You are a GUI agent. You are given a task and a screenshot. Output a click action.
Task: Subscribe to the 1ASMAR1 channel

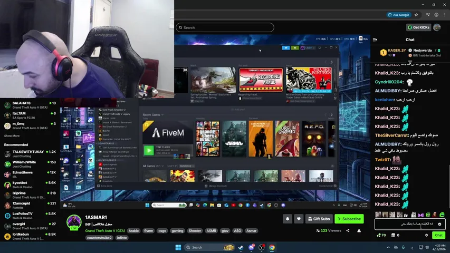349,219
